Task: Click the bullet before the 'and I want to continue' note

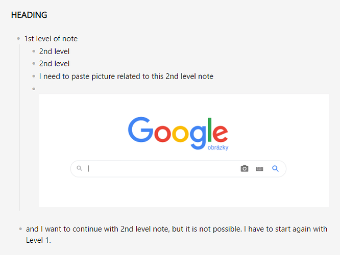Action: 20,229
